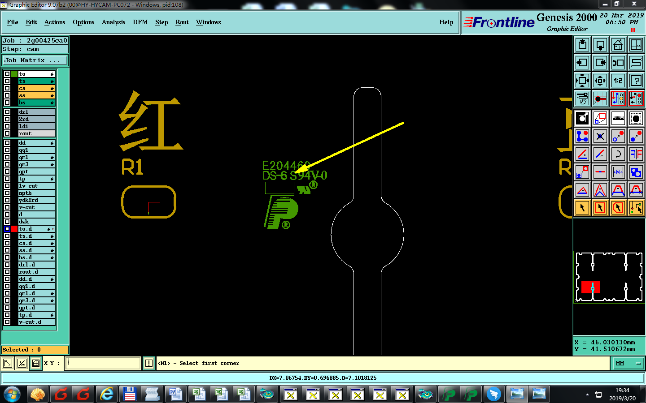The height and width of the screenshot is (403, 646).
Task: Toggle the 'to.d' layer checkbox
Action: (7, 229)
